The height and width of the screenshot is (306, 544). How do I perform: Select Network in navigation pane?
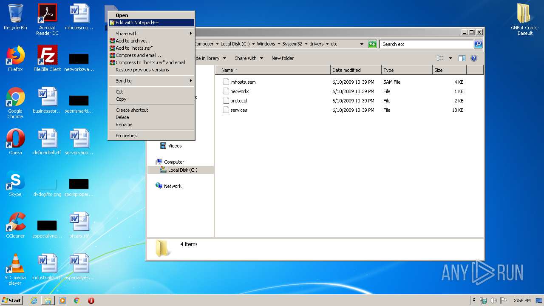pyautogui.click(x=173, y=186)
